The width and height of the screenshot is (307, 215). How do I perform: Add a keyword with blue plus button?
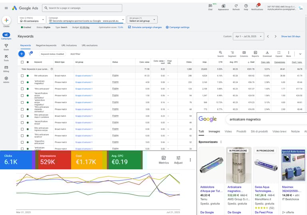click(22, 54)
